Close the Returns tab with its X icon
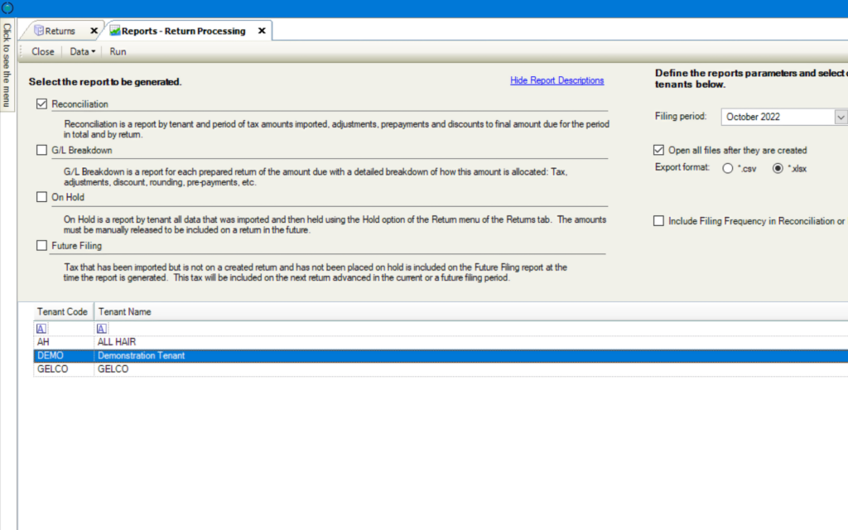 coord(94,30)
